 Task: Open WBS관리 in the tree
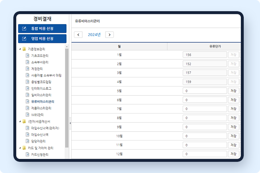coord(37,115)
